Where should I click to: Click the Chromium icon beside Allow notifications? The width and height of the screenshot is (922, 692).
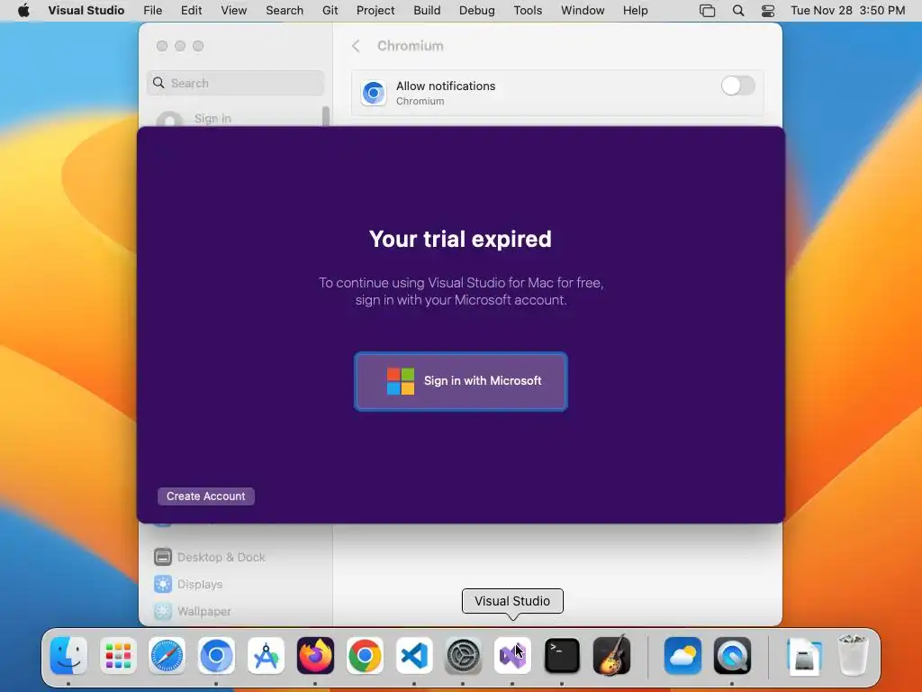pos(374,93)
